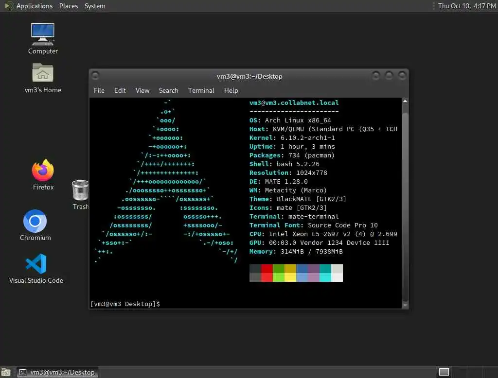Click the GPU: 00:03.0 Vendor 1234 line
The image size is (498, 378).
[319, 243]
